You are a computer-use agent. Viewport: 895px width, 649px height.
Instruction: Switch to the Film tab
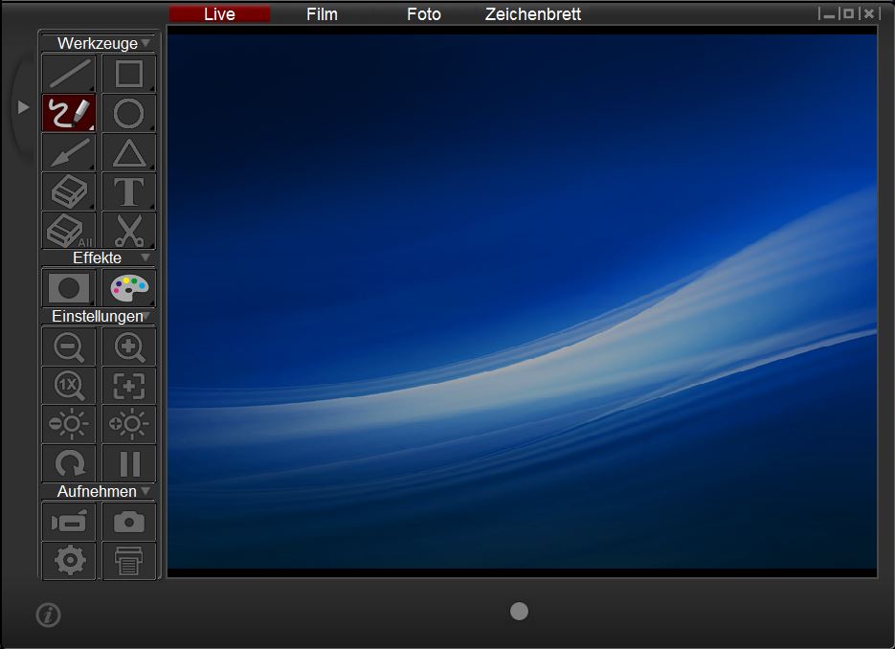(x=322, y=14)
